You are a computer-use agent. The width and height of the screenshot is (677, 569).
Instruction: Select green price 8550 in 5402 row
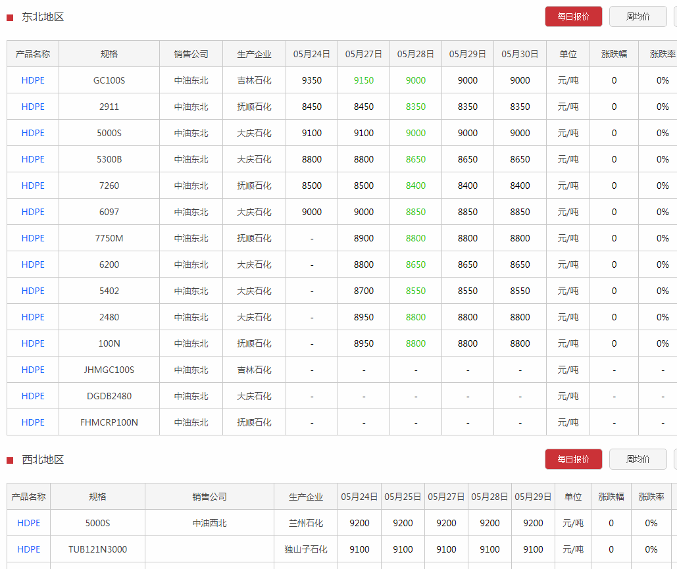tap(415, 291)
